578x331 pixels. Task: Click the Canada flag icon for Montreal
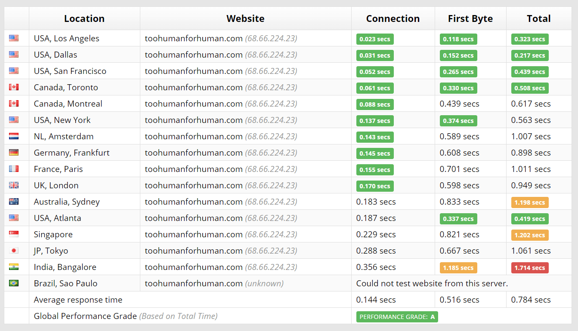[14, 104]
